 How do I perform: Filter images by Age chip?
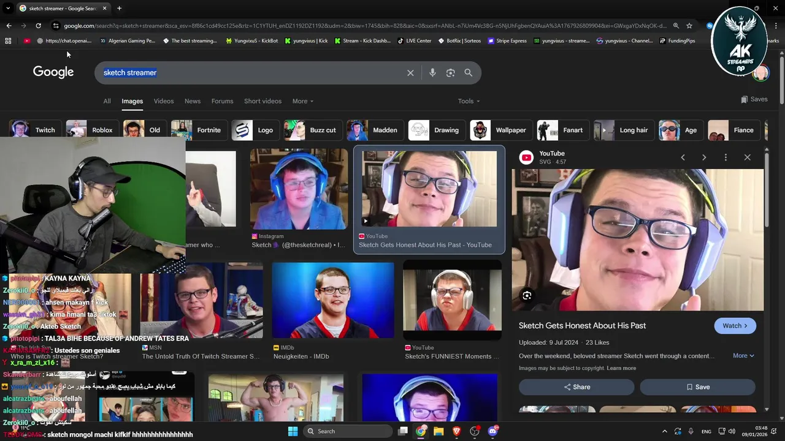(x=680, y=130)
